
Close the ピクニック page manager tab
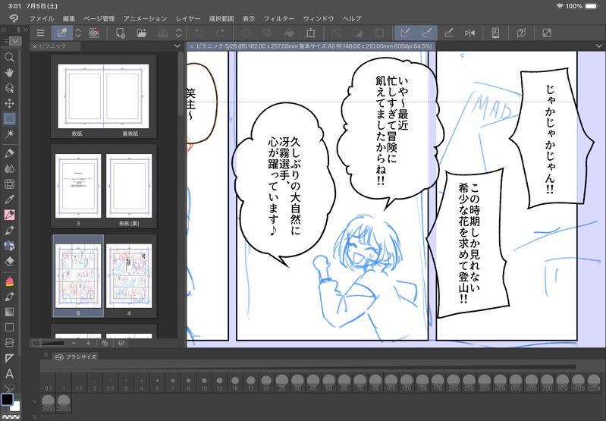tap(34, 46)
